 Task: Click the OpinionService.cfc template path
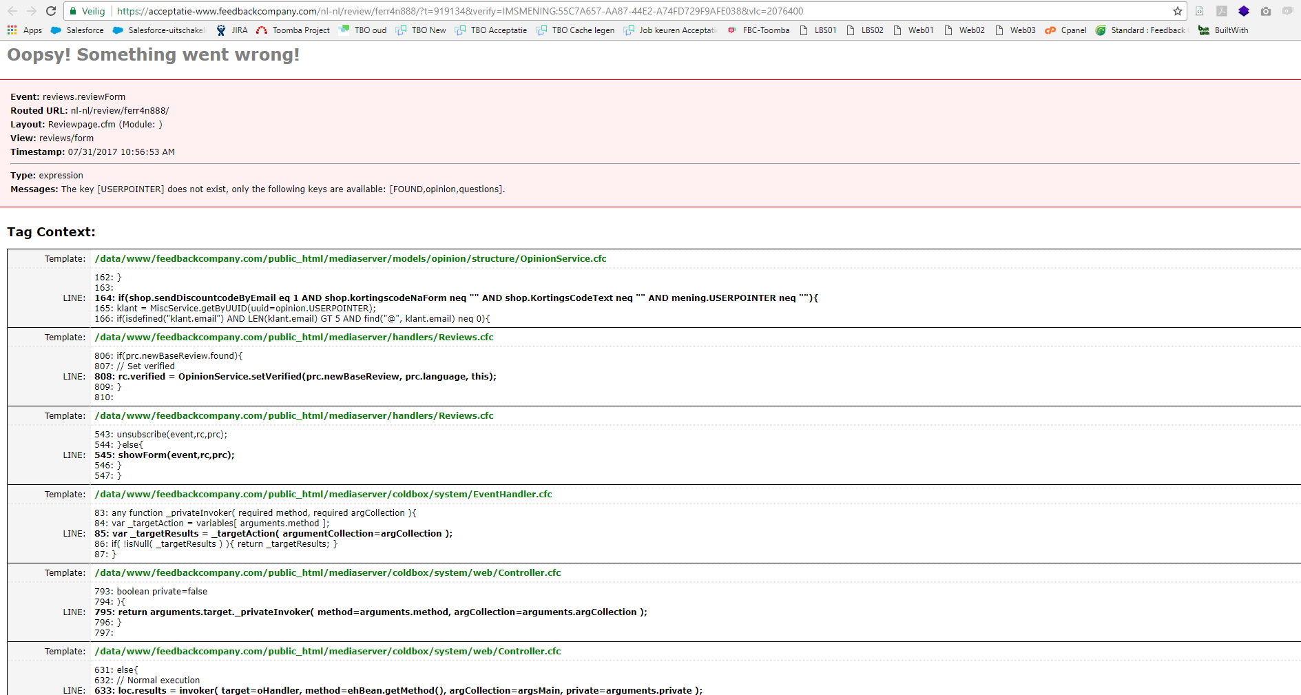351,259
